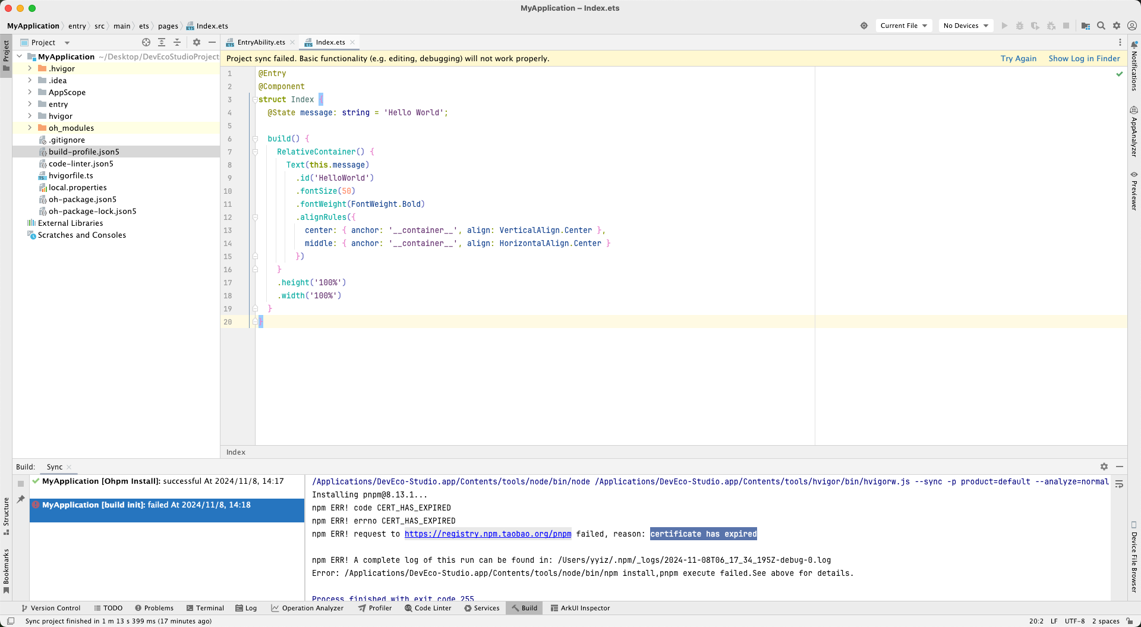This screenshot has width=1141, height=627.
Task: Expand the hvigor folder
Action: 30,116
